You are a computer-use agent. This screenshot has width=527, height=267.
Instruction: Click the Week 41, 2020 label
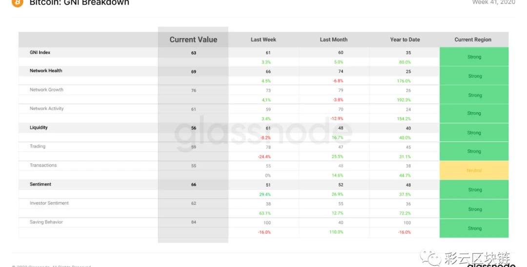[x=493, y=2]
